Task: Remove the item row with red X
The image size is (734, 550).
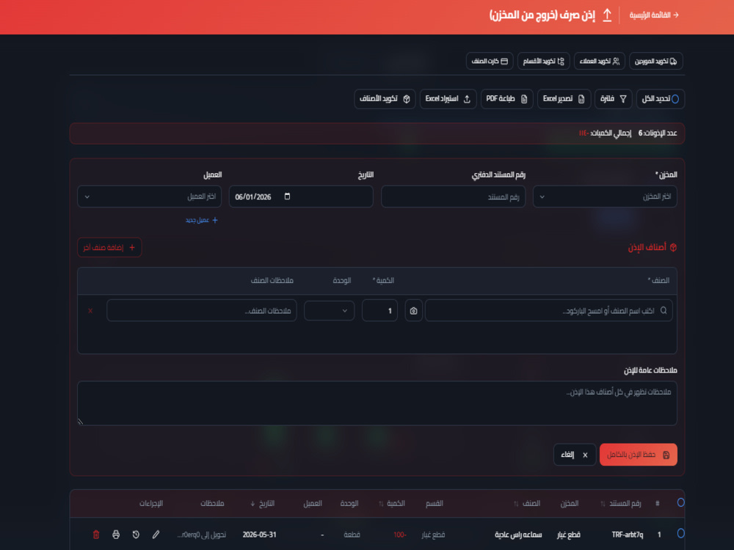Action: point(90,310)
